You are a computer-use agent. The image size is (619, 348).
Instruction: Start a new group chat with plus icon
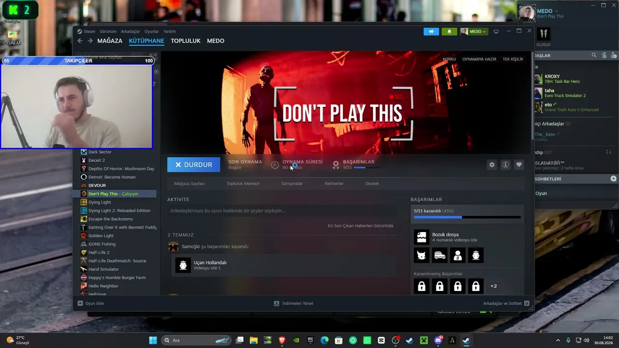(x=613, y=179)
